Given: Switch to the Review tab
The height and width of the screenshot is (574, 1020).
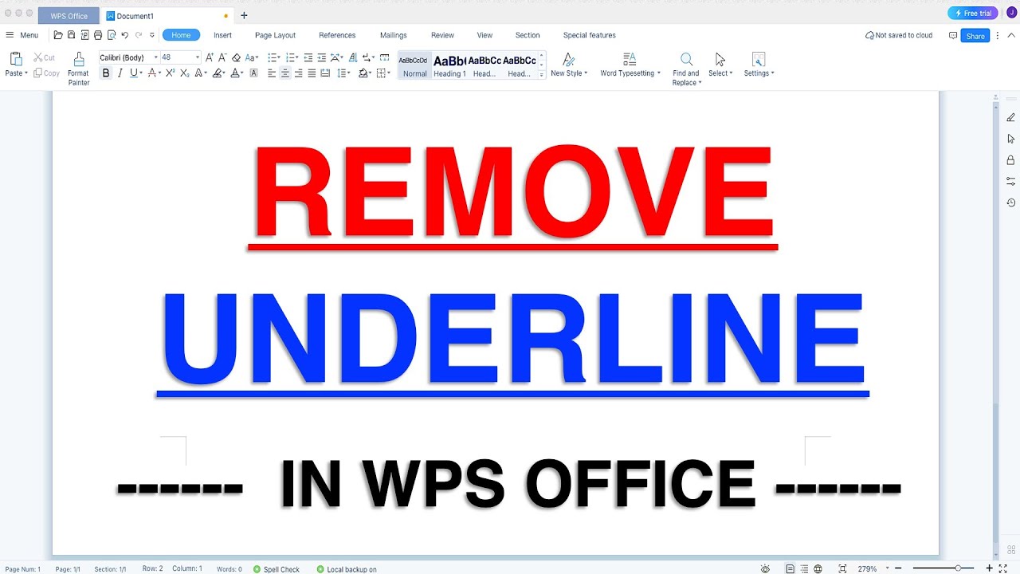Looking at the screenshot, I should pos(442,35).
